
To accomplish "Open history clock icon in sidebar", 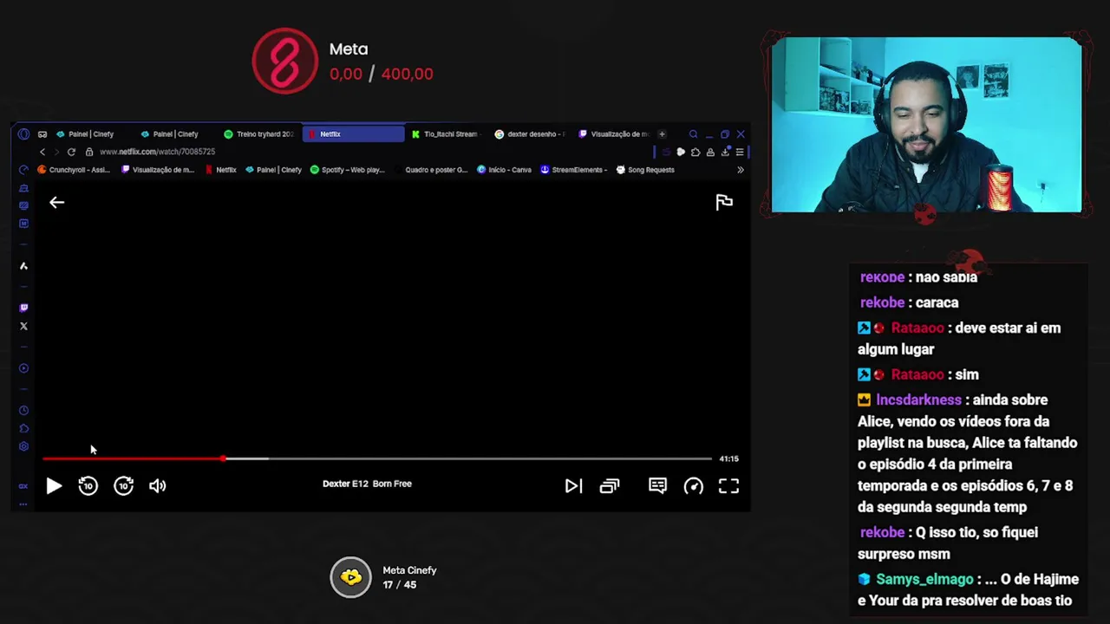I will point(23,411).
